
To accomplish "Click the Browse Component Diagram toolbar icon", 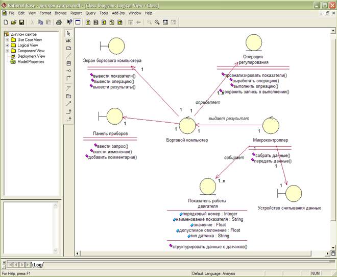I will 104,22.
